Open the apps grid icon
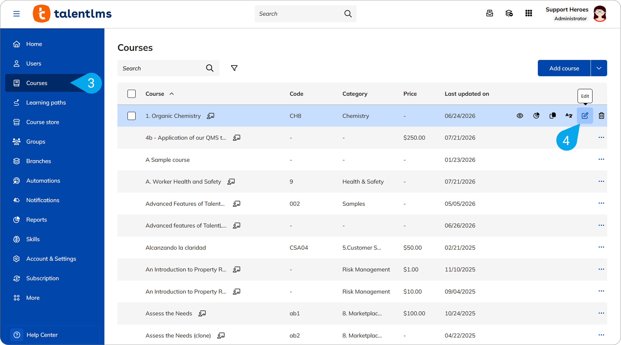Viewport: 621px width, 345px height. [529, 13]
